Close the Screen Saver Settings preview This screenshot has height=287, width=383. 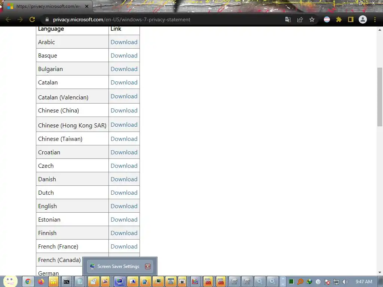click(x=147, y=266)
